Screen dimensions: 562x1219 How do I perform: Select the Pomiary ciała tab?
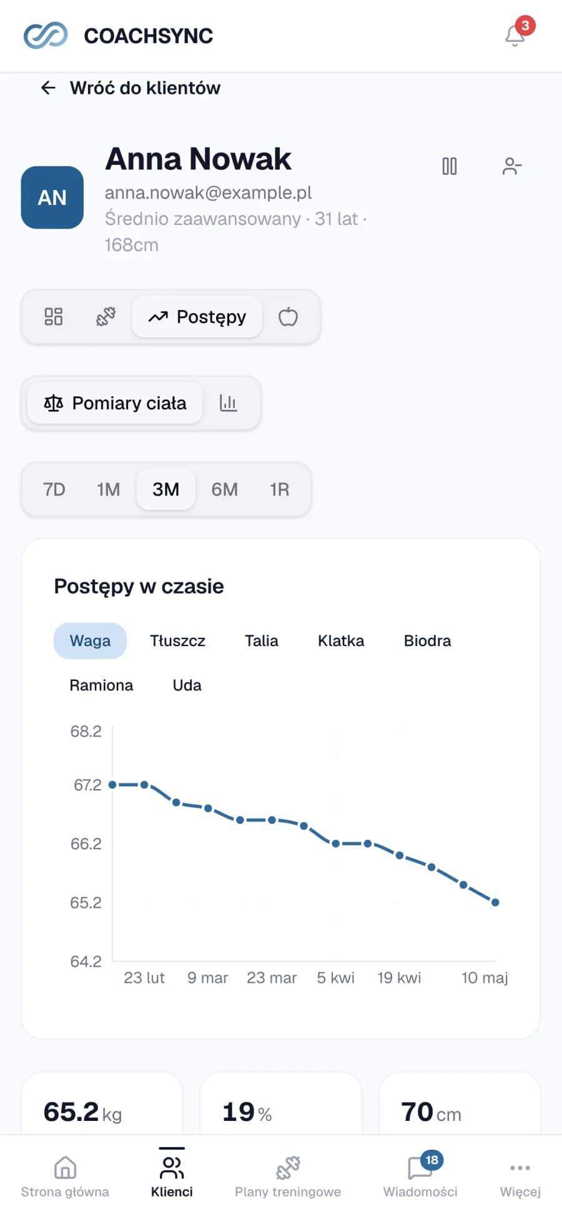115,403
